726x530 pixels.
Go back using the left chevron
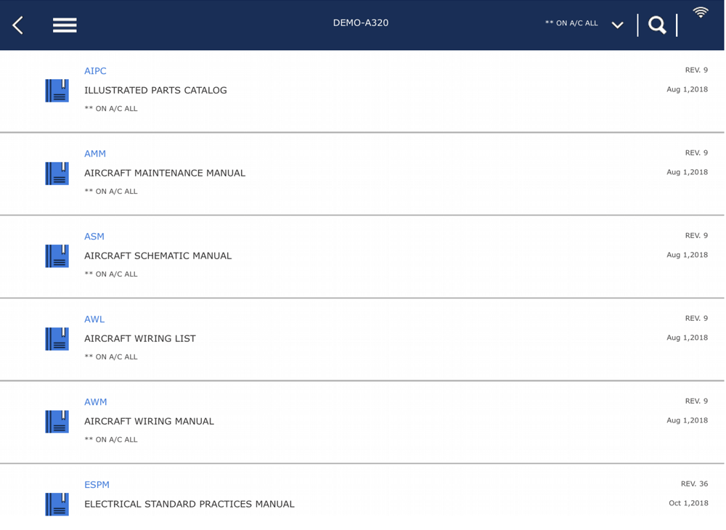18,25
